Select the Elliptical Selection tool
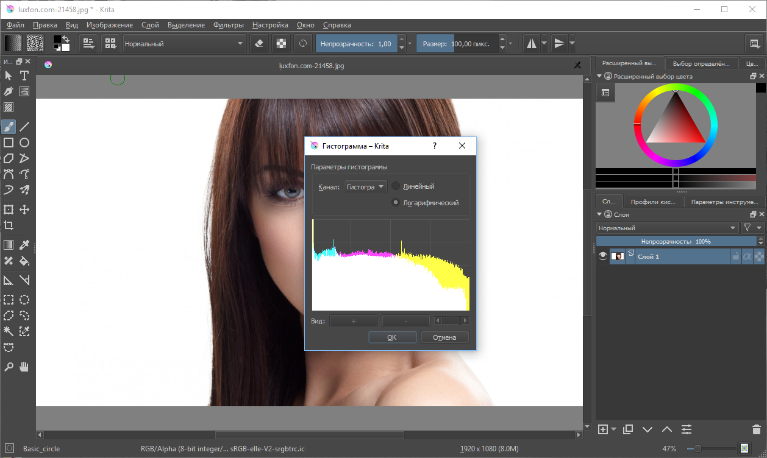The height and width of the screenshot is (458, 767). 24,300
